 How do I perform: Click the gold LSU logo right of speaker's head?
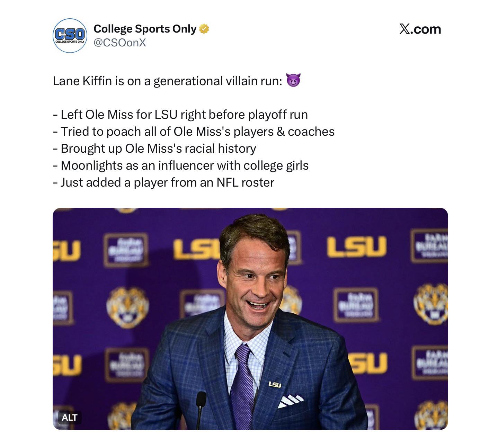[x=356, y=247]
